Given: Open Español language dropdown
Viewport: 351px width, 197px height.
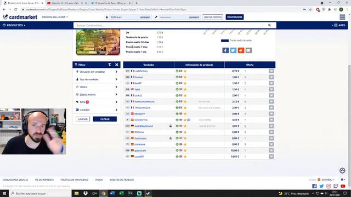Looking at the screenshot, I should click(x=326, y=179).
